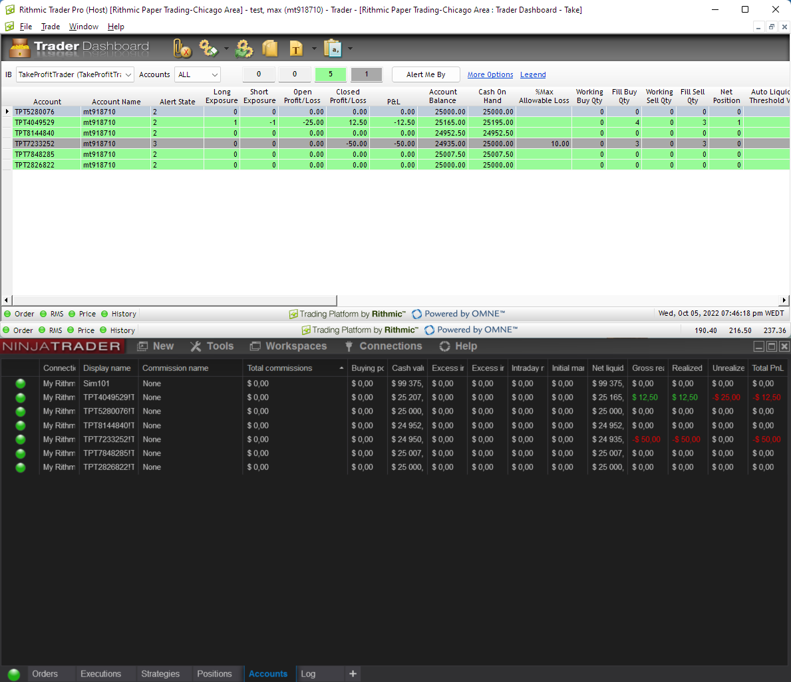Click the green connection status ball at NinjaTrader bottom-left
791x682 pixels.
tap(13, 675)
